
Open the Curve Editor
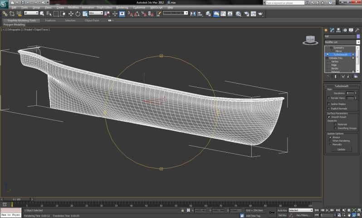click(x=223, y=14)
